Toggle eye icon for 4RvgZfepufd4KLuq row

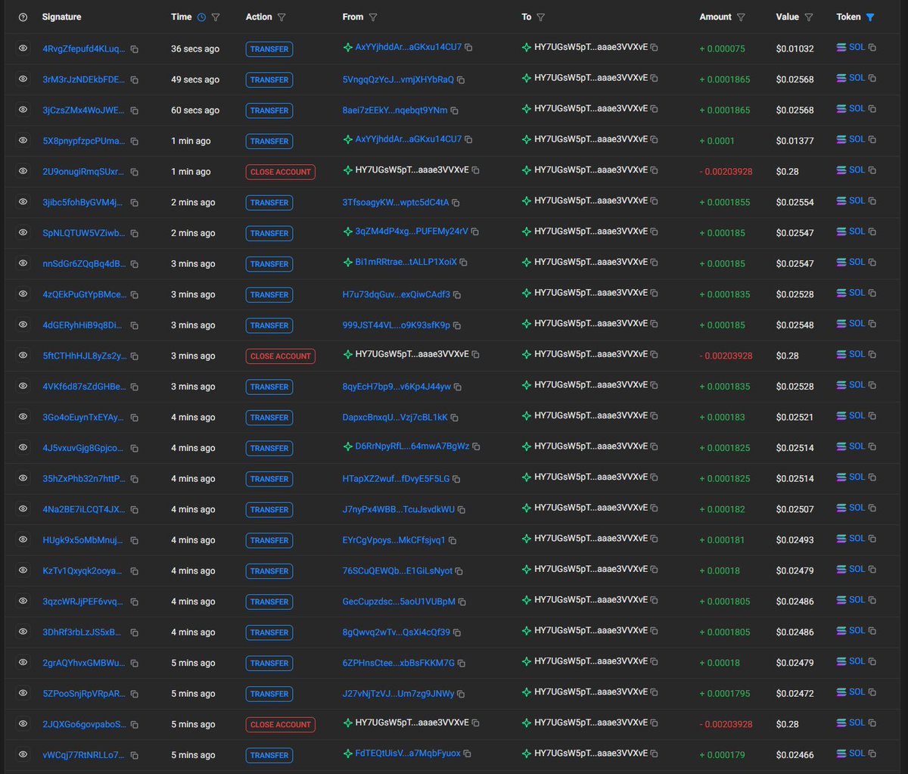pos(23,48)
